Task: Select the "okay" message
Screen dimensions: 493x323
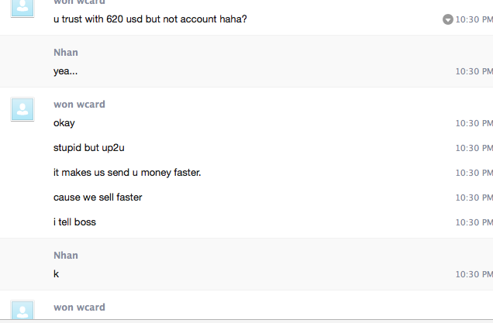Action: (x=64, y=123)
